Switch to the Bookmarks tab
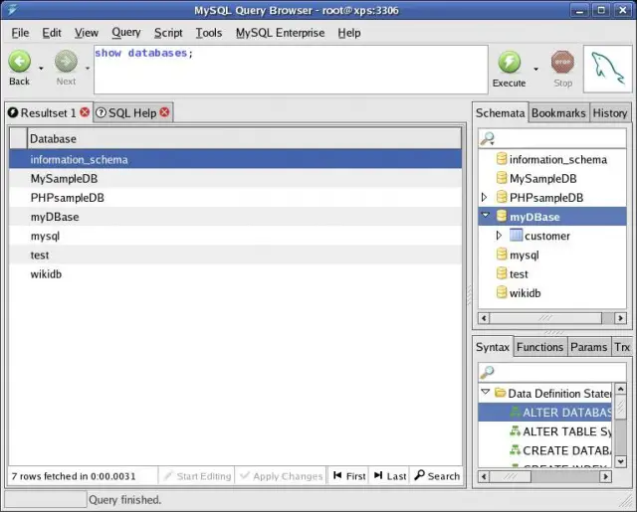 (x=558, y=113)
